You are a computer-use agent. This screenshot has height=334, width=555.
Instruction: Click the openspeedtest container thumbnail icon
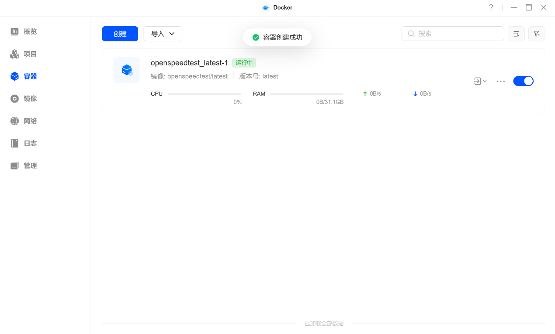click(x=127, y=70)
